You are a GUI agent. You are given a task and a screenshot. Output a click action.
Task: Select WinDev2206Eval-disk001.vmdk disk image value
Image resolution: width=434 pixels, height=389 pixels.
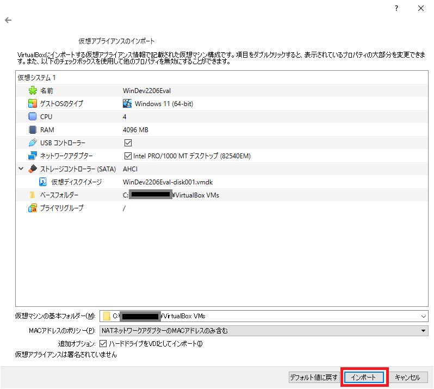(168, 182)
